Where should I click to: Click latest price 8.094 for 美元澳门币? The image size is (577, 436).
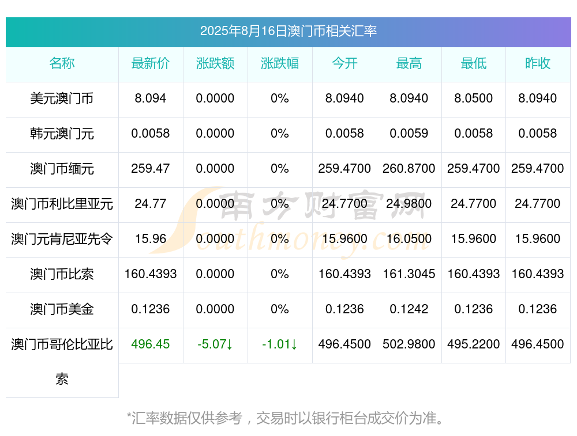tap(151, 98)
